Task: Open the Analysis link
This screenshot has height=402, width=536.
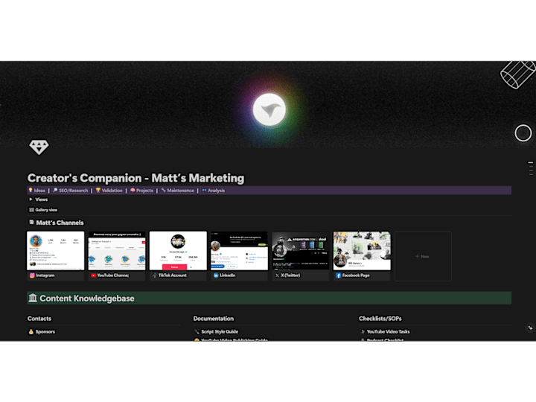Action: click(216, 191)
